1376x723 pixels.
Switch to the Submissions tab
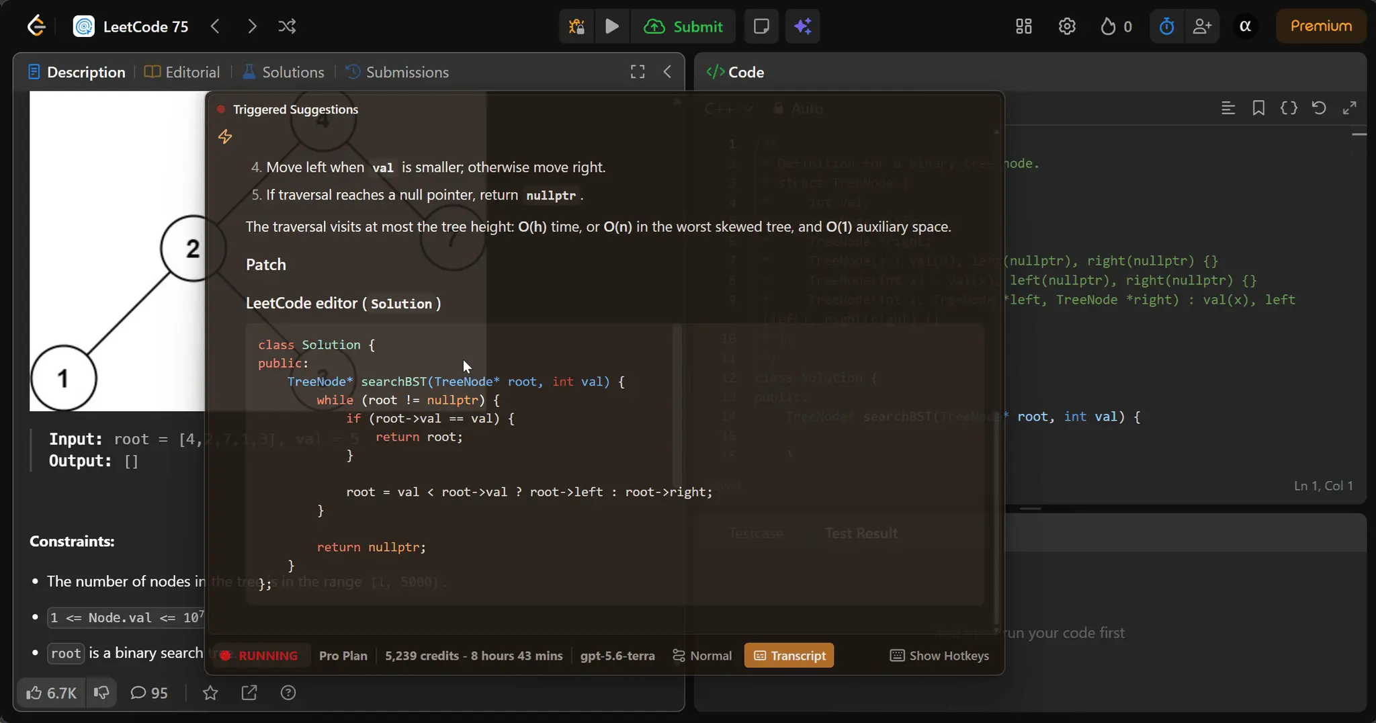(x=397, y=72)
